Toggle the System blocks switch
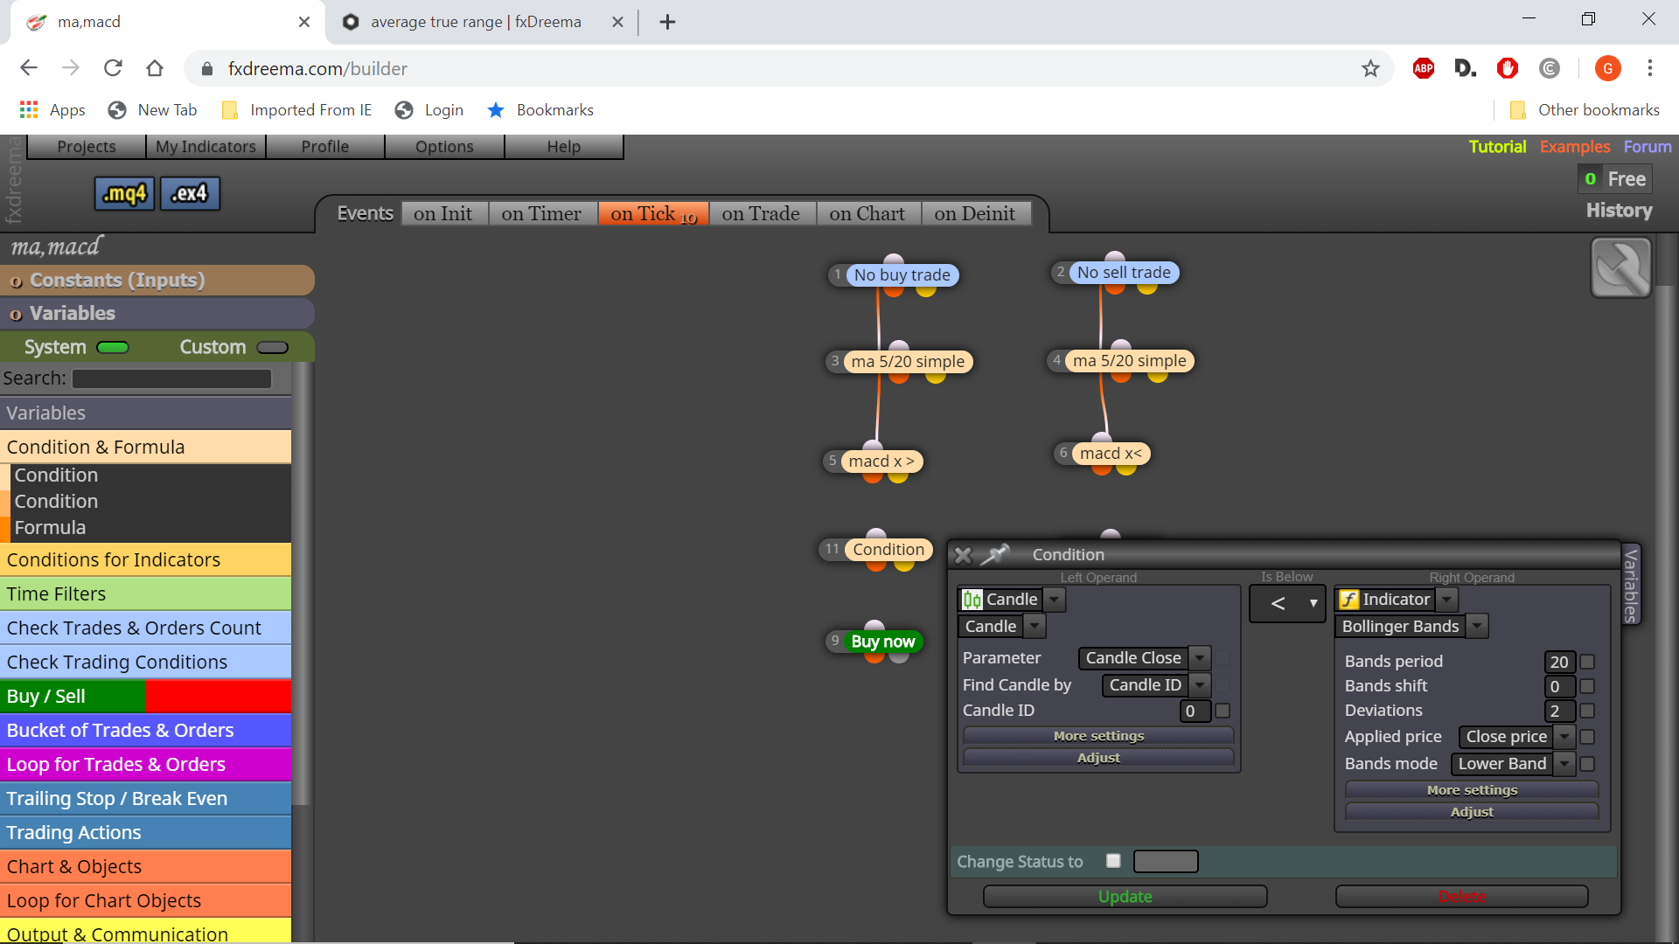 click(113, 348)
